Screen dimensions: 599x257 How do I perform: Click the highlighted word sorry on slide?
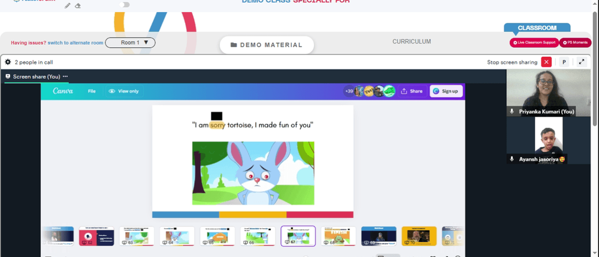[x=217, y=125]
